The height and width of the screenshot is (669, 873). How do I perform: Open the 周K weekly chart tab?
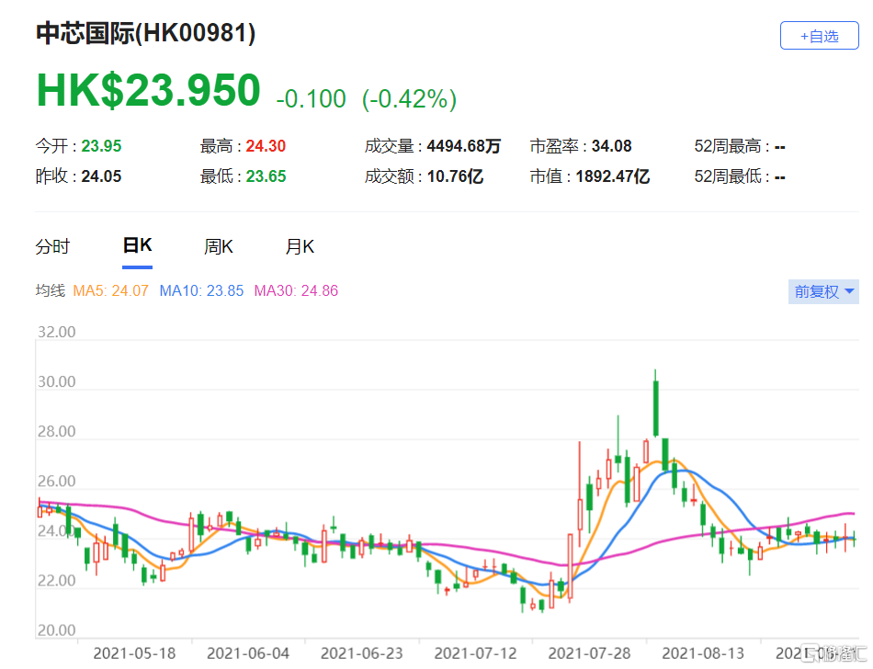click(x=219, y=246)
